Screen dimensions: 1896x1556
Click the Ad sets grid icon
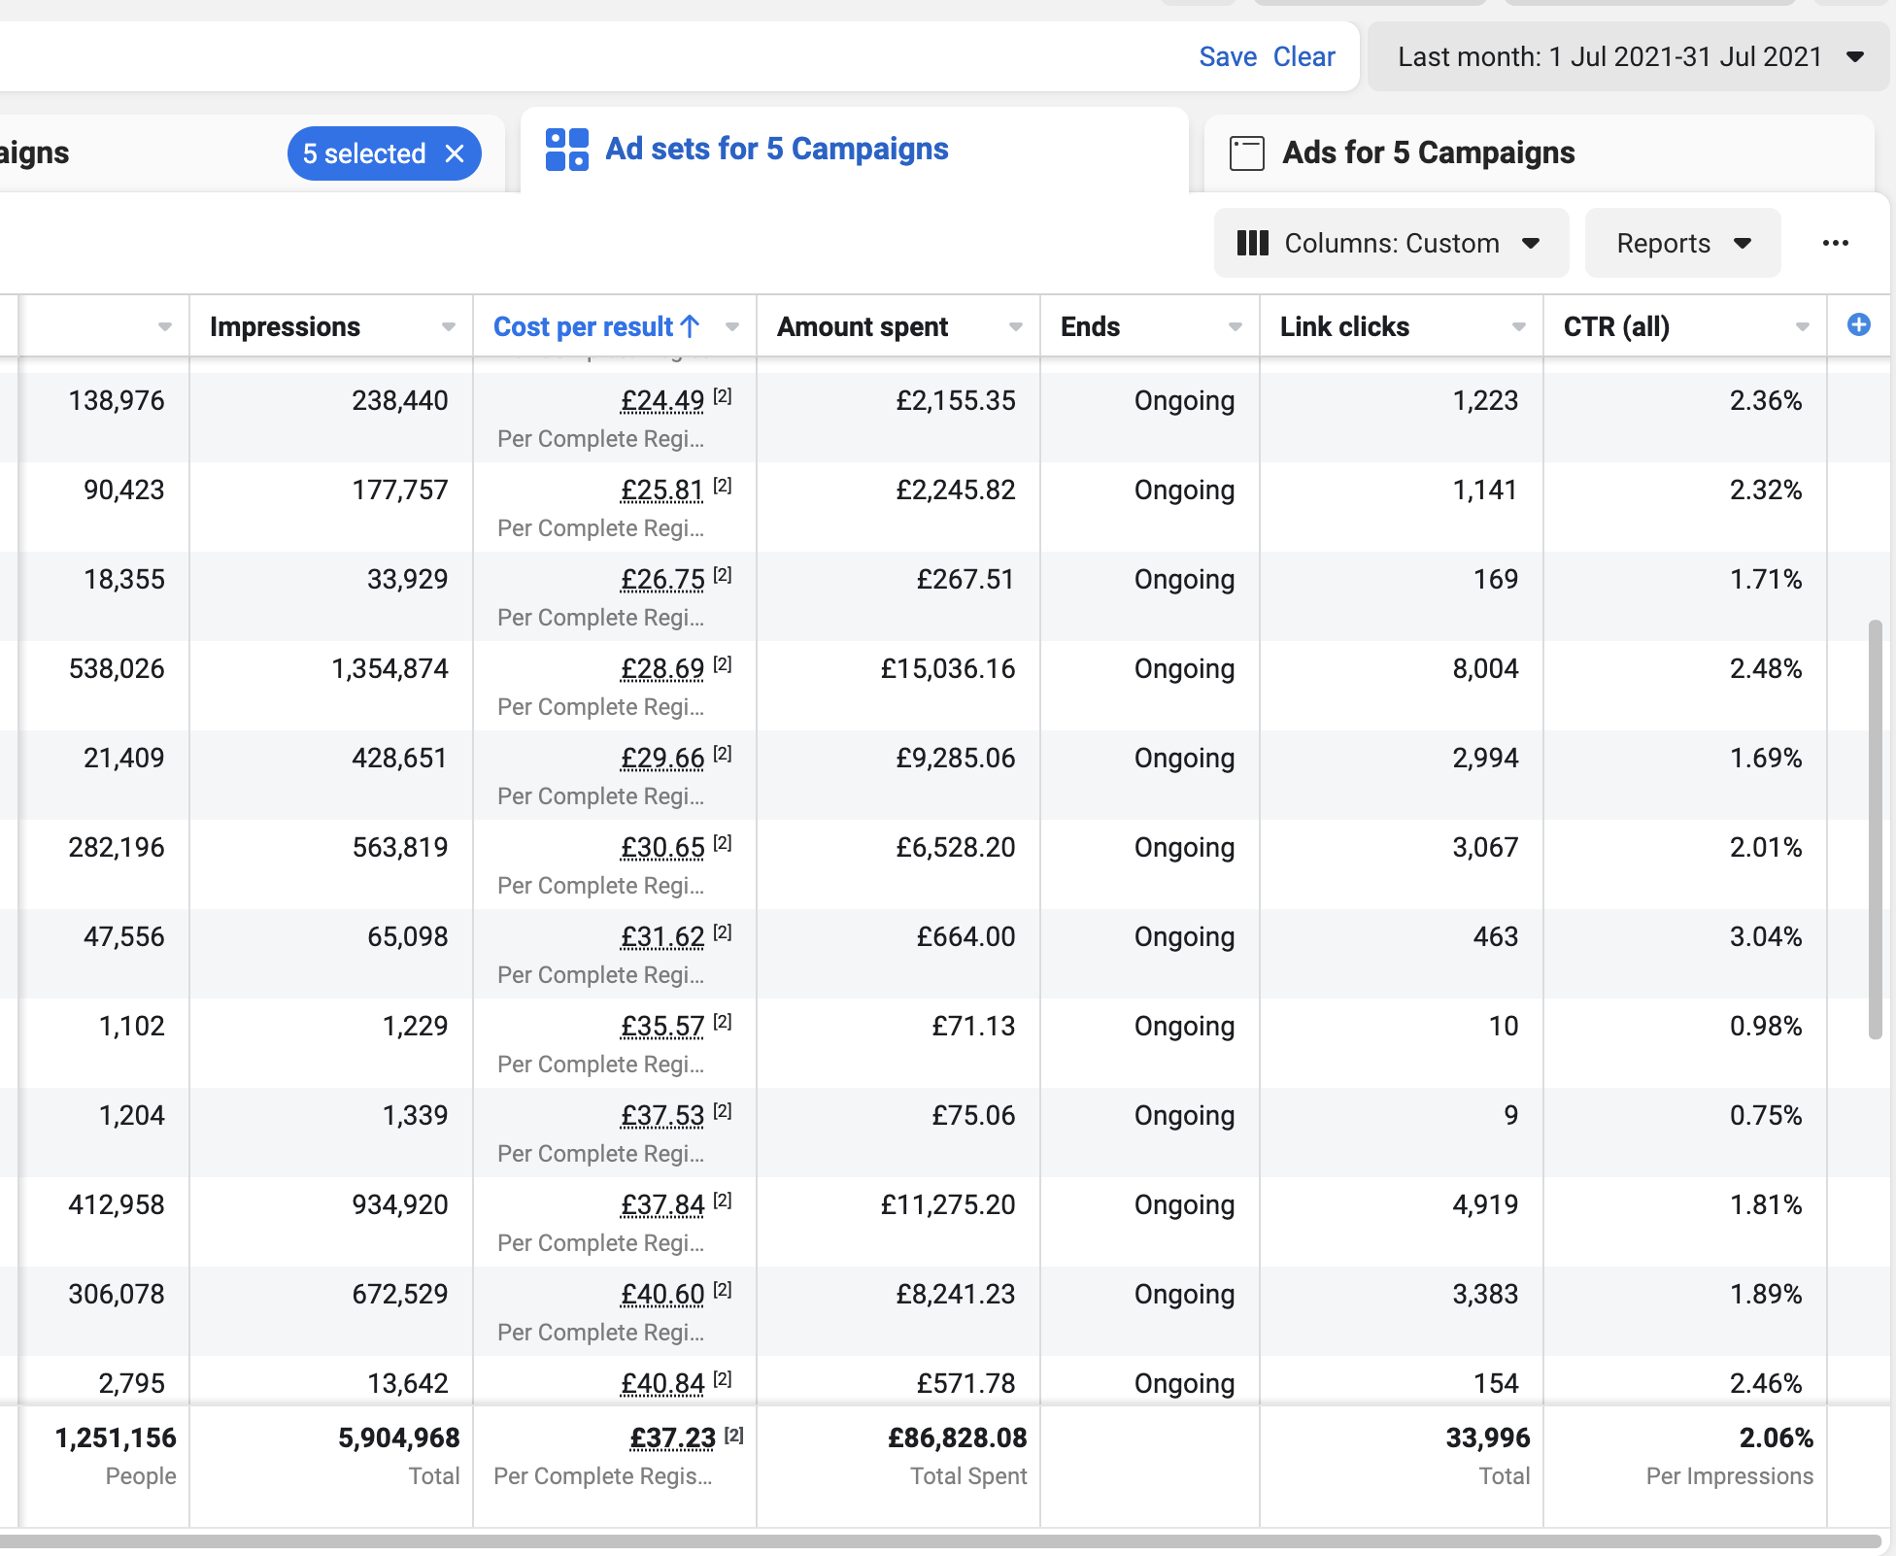(566, 150)
